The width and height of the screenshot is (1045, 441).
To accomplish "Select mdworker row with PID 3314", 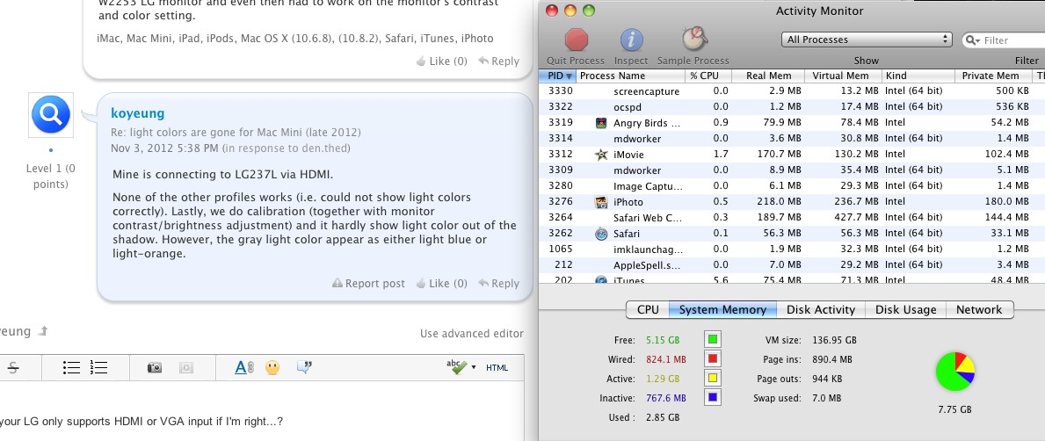I will coord(792,139).
